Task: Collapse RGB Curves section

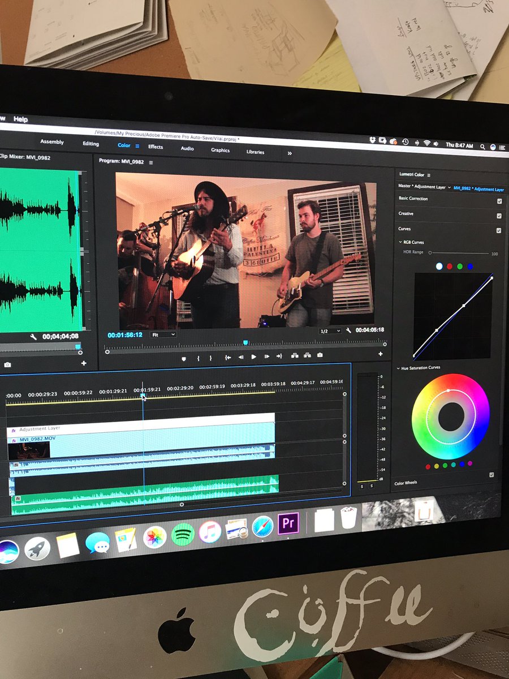Action: click(x=401, y=242)
